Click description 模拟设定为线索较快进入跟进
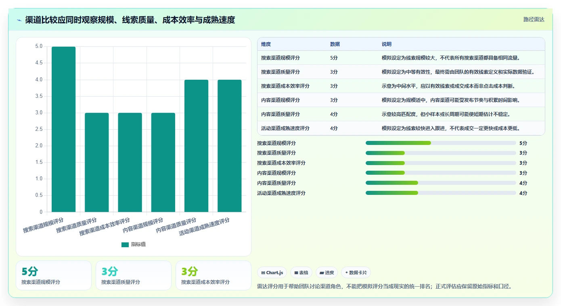This screenshot has width=561, height=306. [x=451, y=128]
